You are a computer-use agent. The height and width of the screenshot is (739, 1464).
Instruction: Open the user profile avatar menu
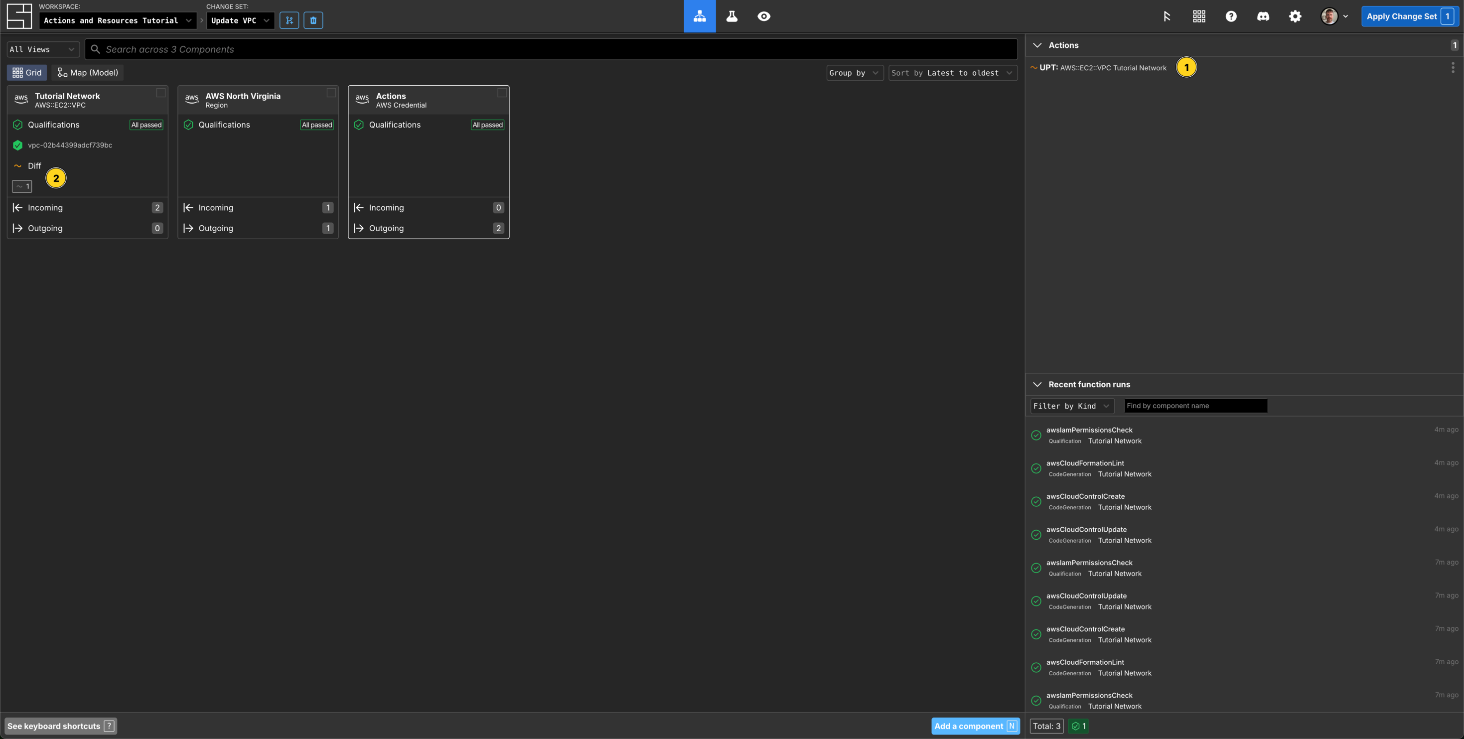tap(1334, 16)
